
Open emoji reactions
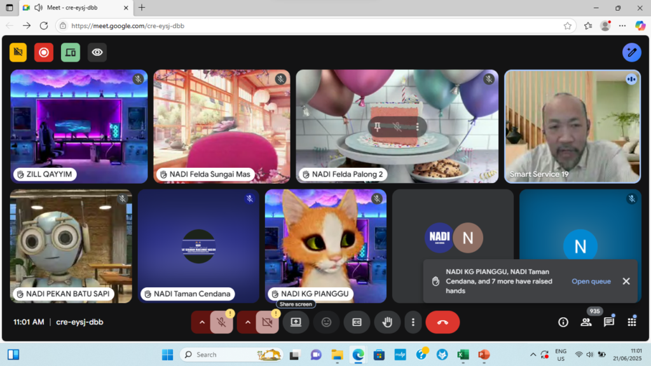click(326, 322)
